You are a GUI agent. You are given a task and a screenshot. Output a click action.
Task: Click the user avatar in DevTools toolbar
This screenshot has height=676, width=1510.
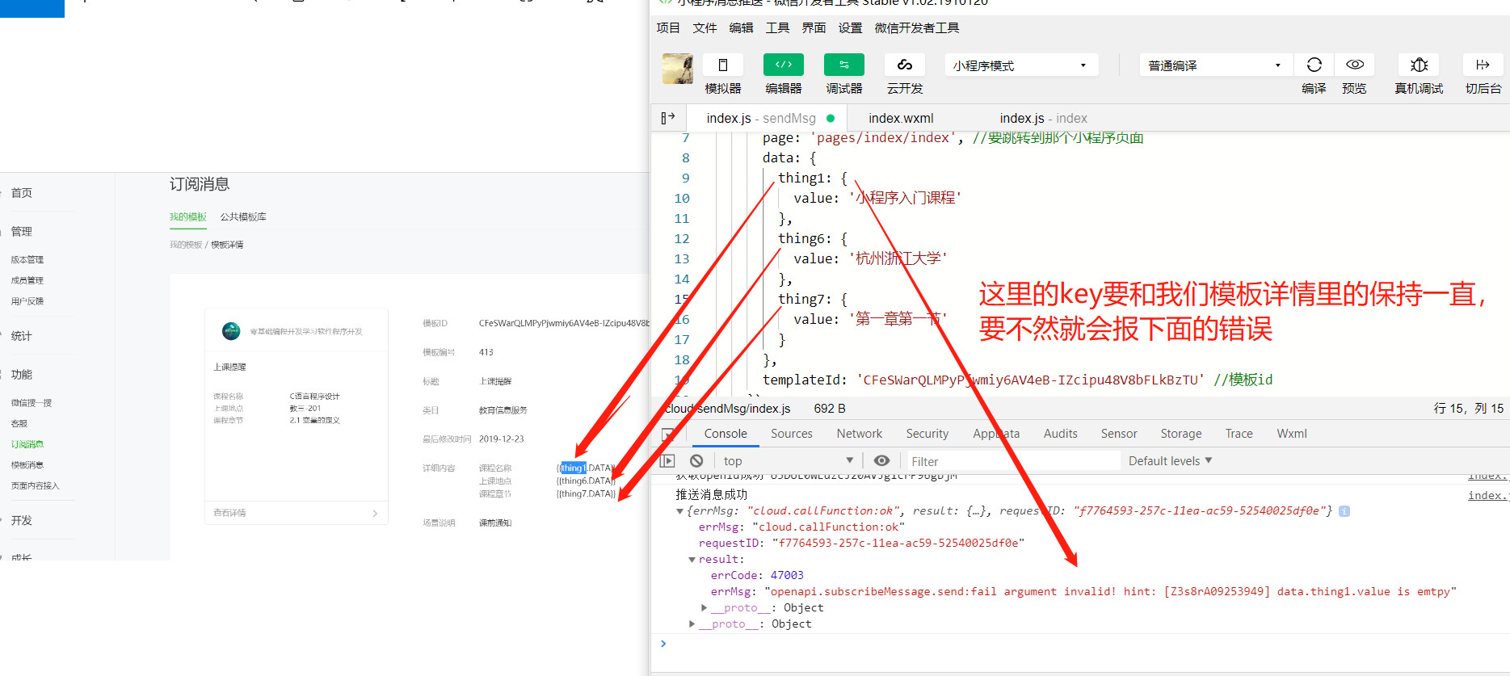coord(678,69)
